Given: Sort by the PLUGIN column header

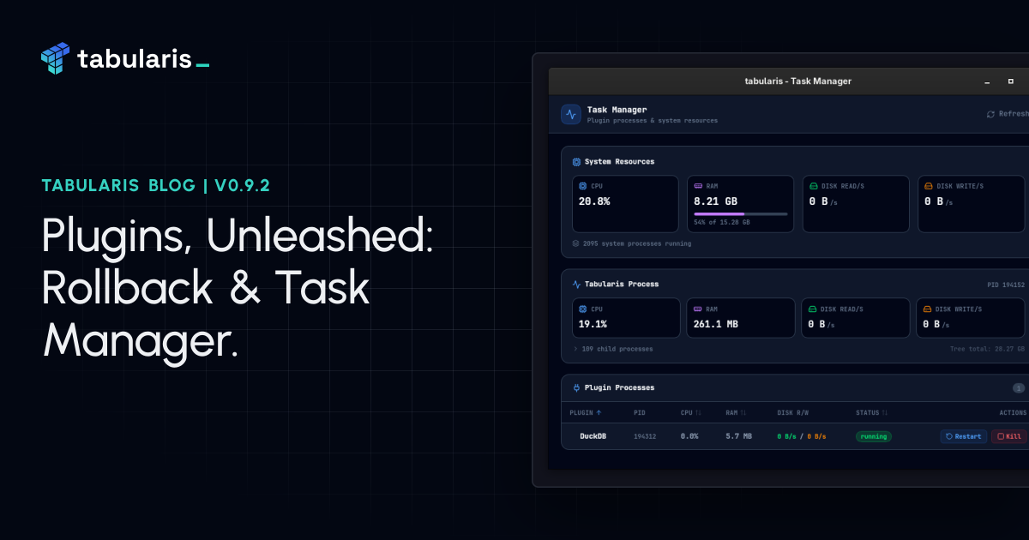Looking at the screenshot, I should [x=586, y=413].
